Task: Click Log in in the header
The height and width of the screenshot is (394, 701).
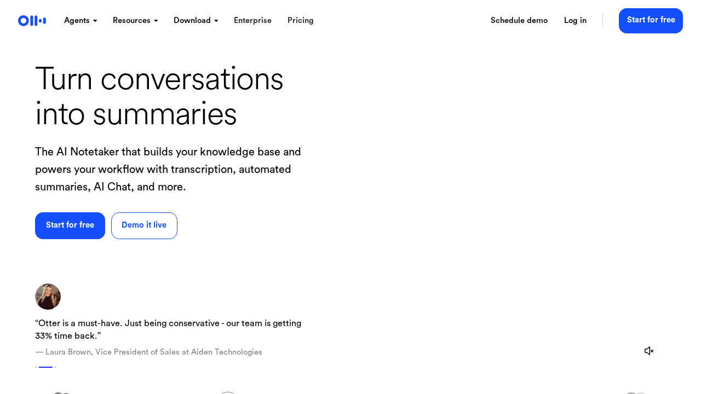Action: point(575,21)
